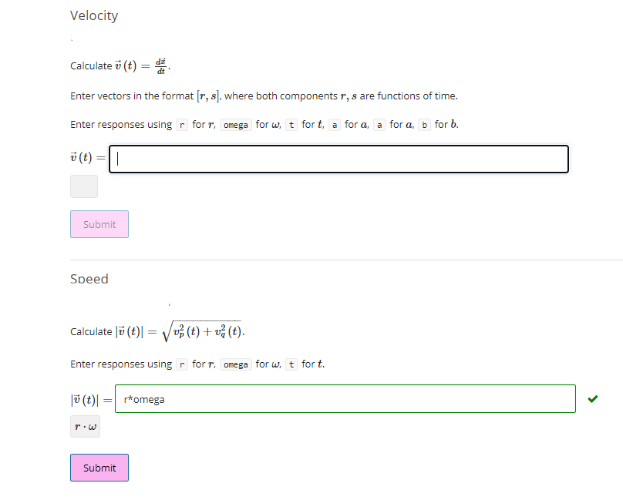Click the r·ω rendered preview box

[84, 426]
